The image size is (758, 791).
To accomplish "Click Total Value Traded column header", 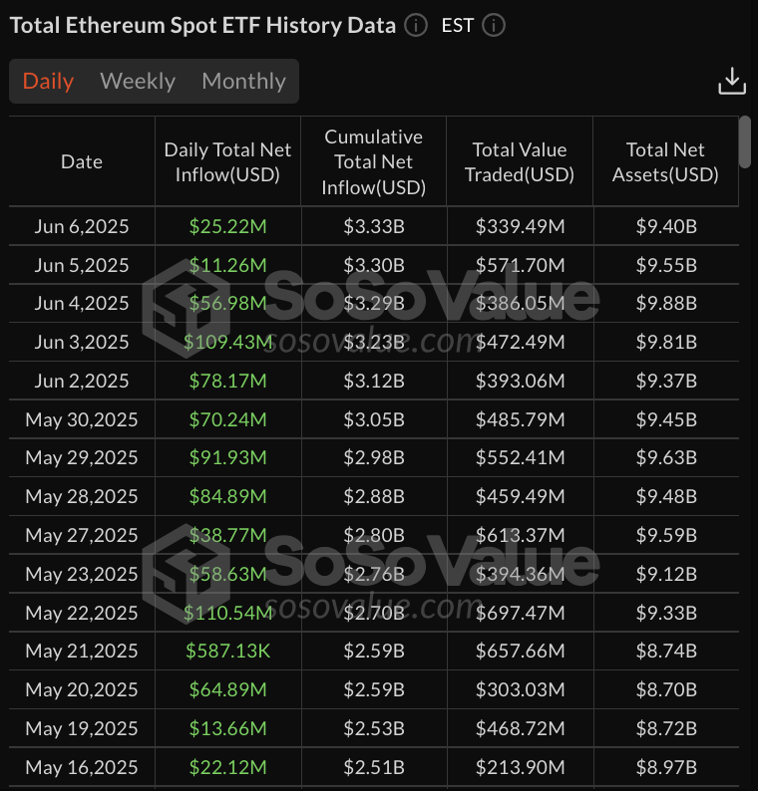I will 520,162.
